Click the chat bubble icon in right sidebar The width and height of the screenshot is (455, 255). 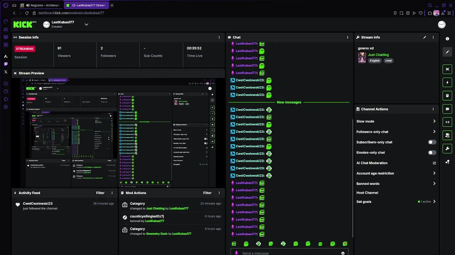pos(447,109)
